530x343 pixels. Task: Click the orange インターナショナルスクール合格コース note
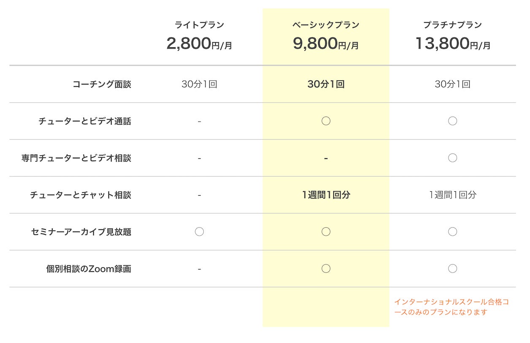click(452, 307)
